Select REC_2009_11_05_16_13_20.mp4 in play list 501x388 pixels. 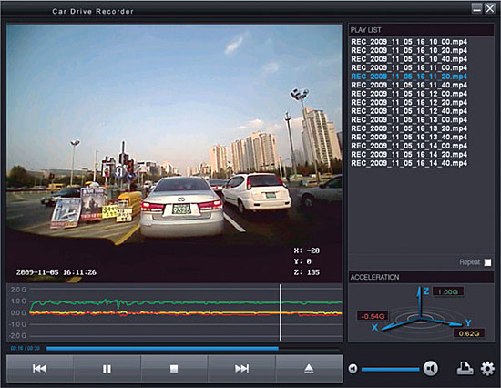point(409,128)
